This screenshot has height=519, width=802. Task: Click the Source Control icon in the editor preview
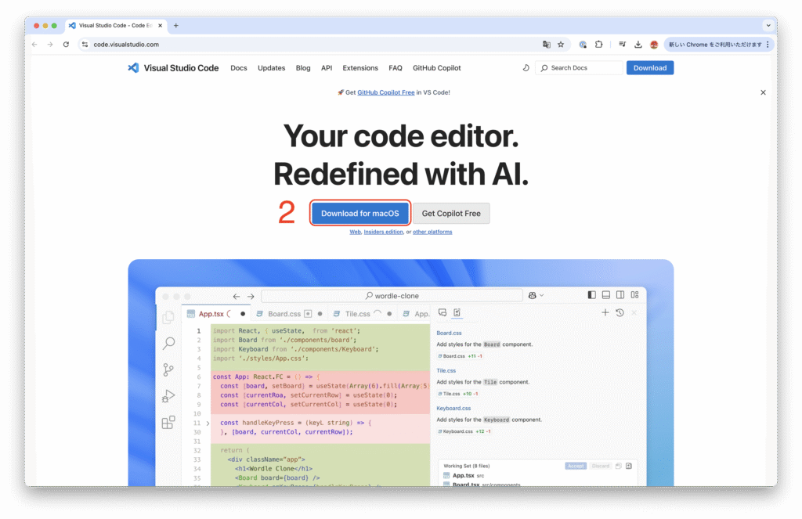click(x=168, y=369)
